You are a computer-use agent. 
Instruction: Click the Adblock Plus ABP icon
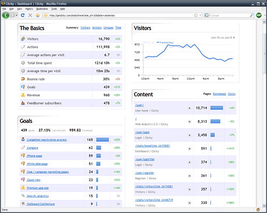259,15
